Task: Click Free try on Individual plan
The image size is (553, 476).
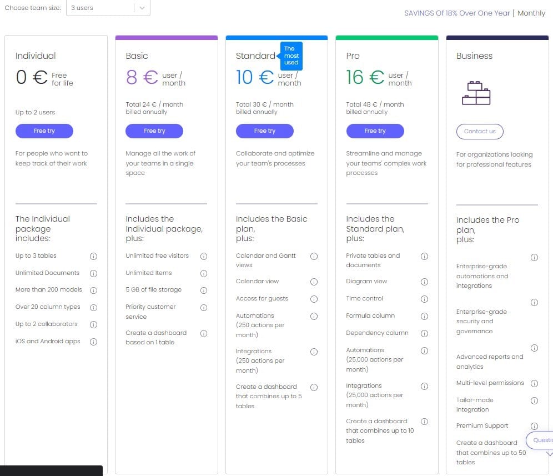Action: [44, 131]
